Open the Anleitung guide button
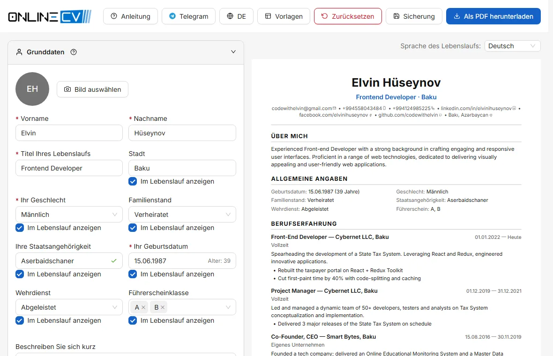Viewport: 553px width, 356px height. pyautogui.click(x=130, y=16)
